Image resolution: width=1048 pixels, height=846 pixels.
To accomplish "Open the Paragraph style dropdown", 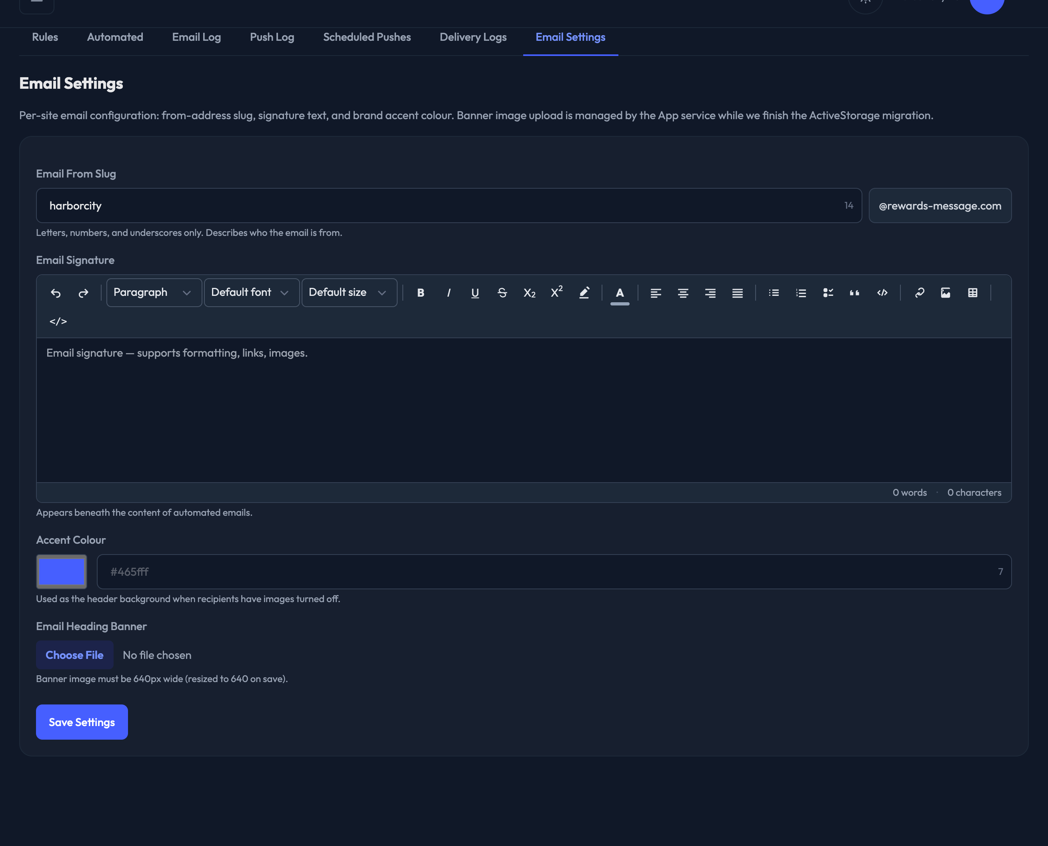I will click(154, 292).
